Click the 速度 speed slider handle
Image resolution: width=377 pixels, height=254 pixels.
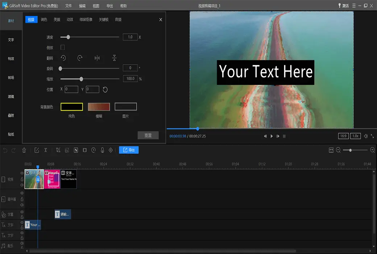click(x=68, y=37)
